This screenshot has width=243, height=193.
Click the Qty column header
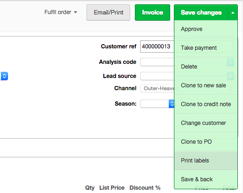[x=90, y=188]
